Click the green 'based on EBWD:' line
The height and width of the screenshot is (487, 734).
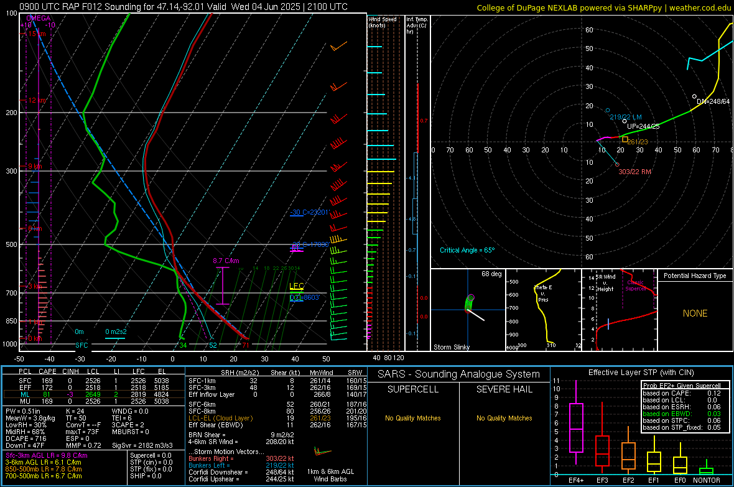(x=682, y=414)
